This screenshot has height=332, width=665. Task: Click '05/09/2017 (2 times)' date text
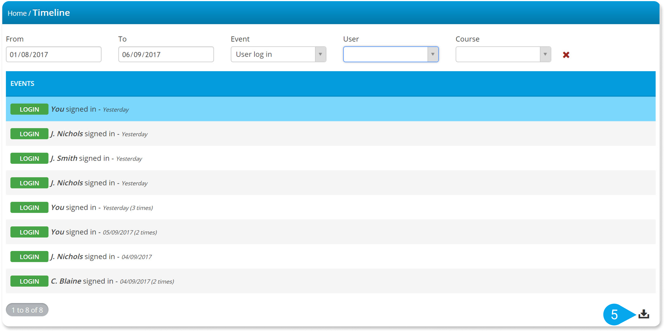pyautogui.click(x=130, y=232)
